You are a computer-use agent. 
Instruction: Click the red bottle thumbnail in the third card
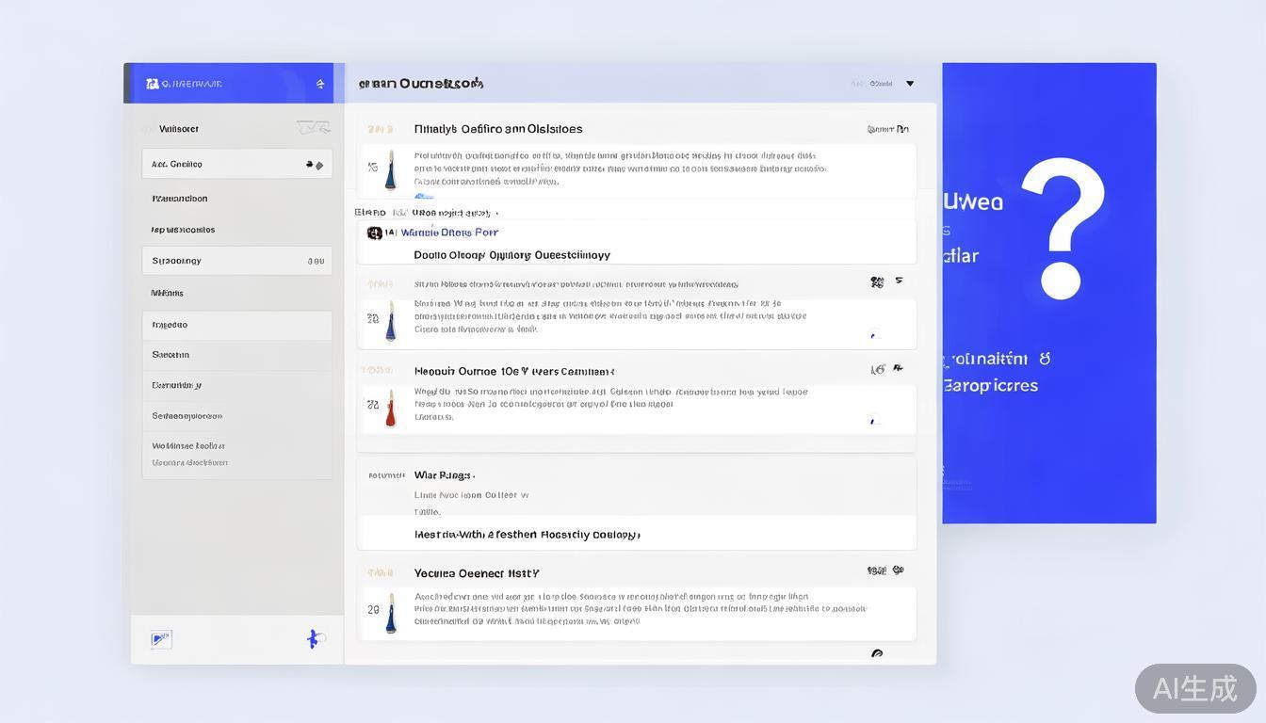(390, 409)
